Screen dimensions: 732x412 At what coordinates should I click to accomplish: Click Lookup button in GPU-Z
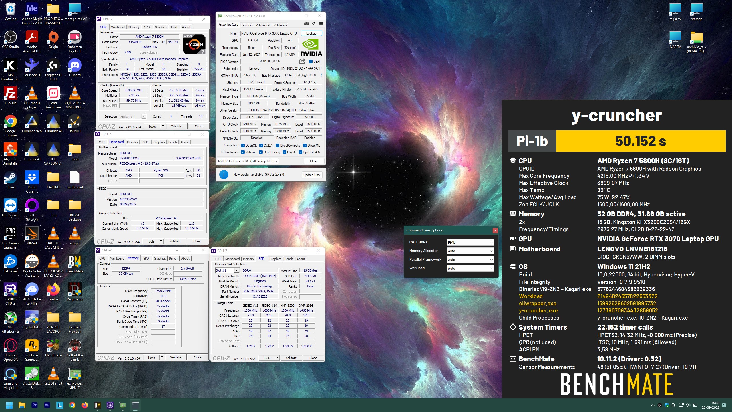click(x=311, y=33)
